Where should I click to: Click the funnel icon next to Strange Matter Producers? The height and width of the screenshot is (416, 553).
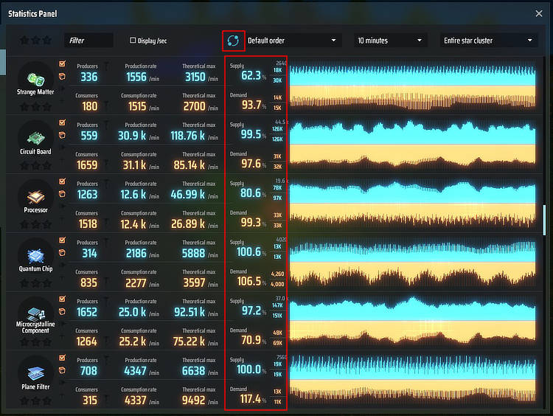106,65
